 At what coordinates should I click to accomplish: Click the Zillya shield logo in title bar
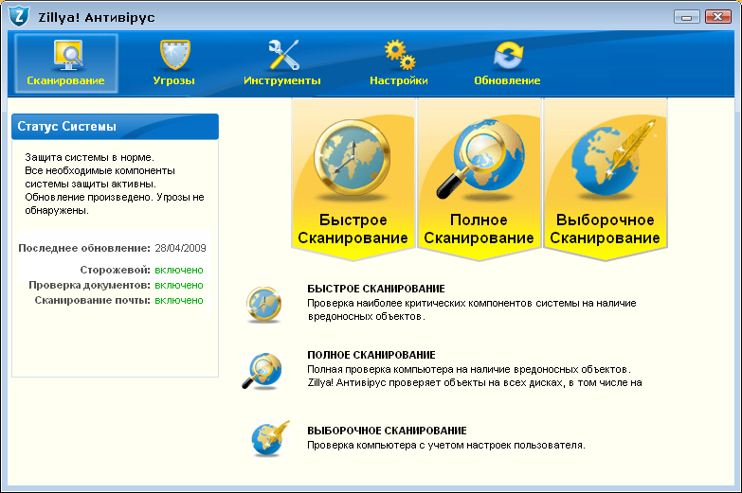[x=19, y=17]
